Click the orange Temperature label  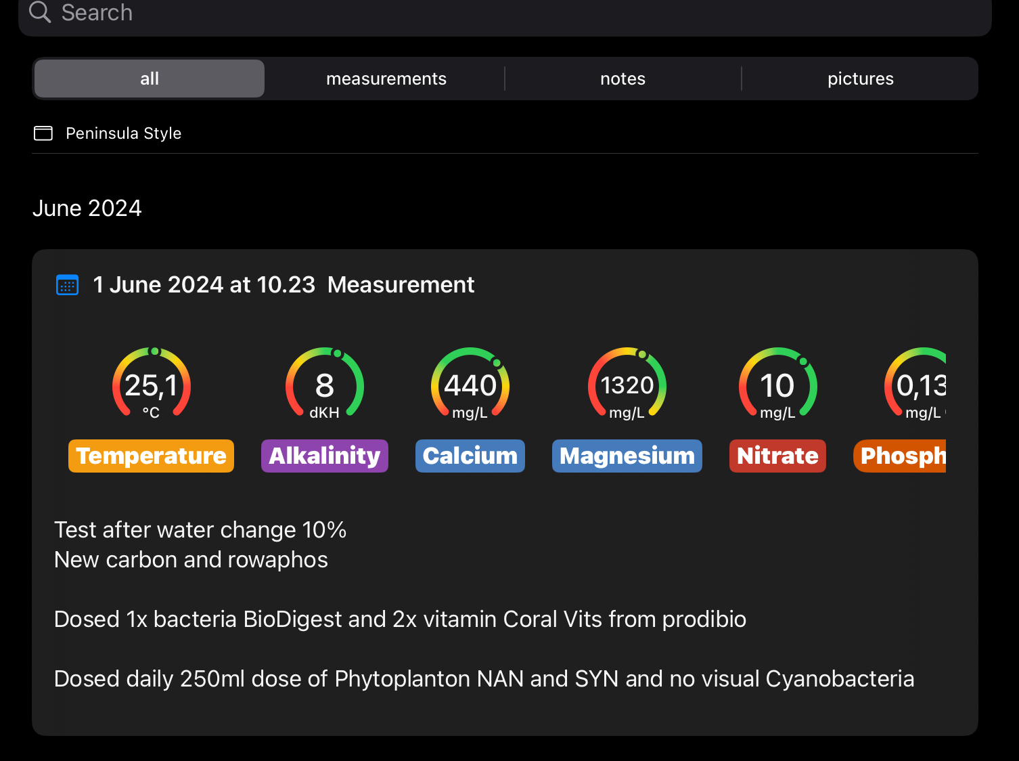pyautogui.click(x=152, y=456)
